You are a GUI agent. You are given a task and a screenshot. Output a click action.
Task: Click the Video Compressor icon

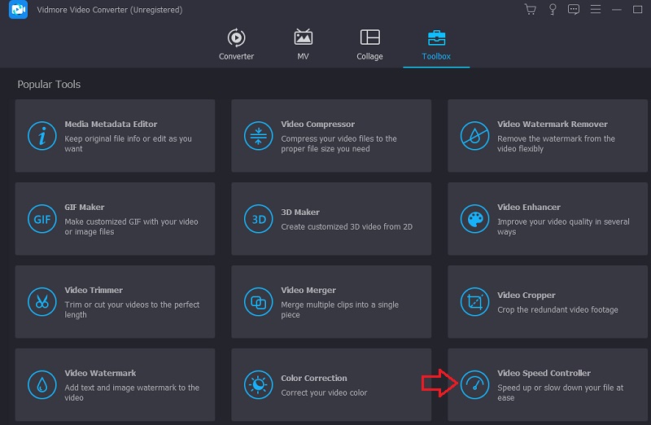coord(258,136)
